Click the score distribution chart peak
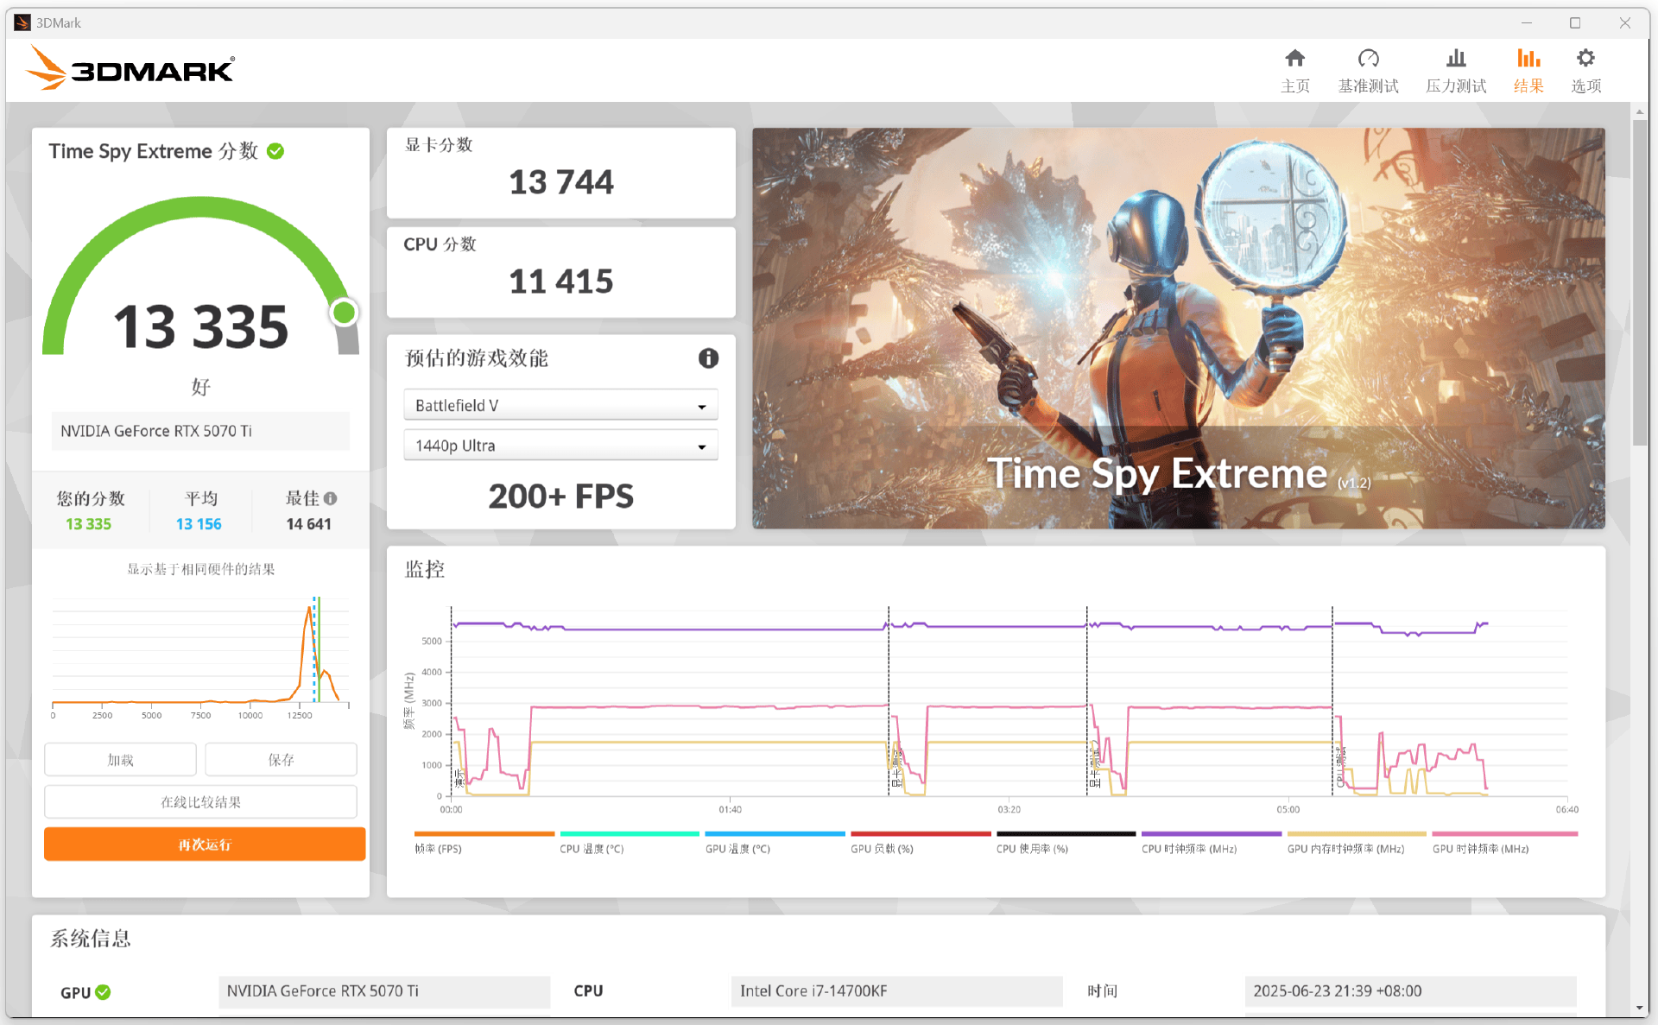This screenshot has height=1025, width=1658. 309,610
